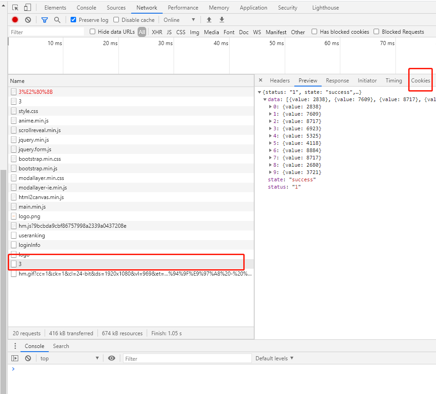Open network search magnifier

tap(57, 20)
